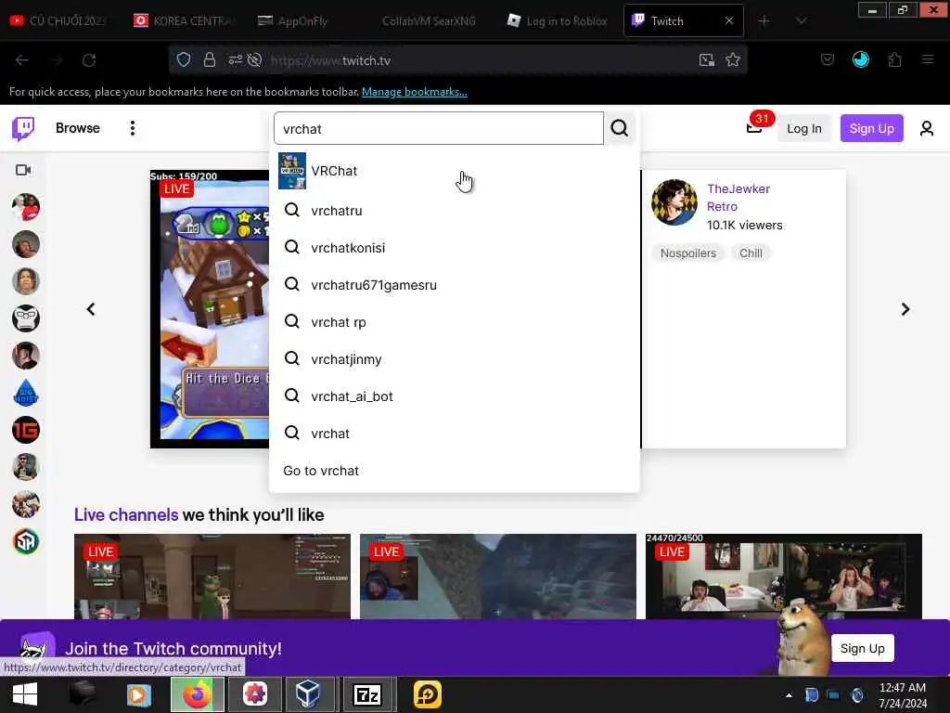Screen dimensions: 950x713
Task: Open the green SH logo channel avatar
Action: tap(25, 541)
